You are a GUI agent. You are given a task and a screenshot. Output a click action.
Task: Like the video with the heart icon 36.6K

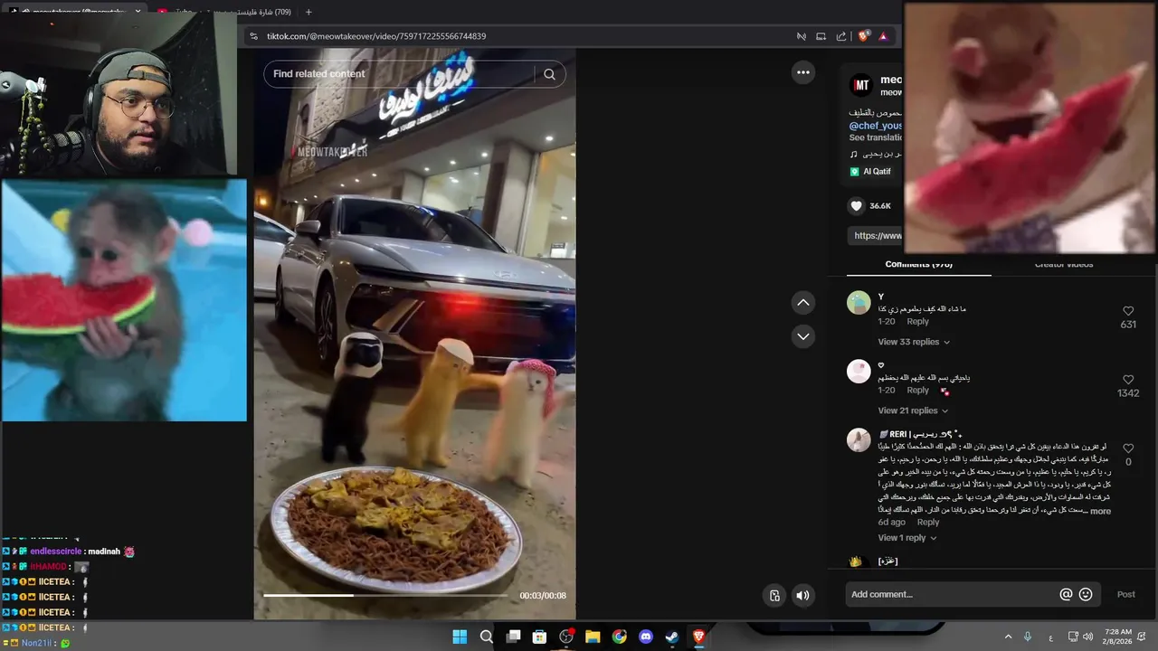tap(856, 206)
